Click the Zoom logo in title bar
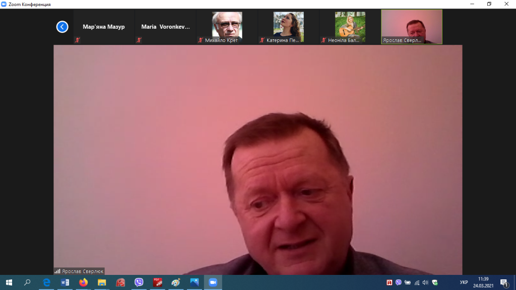516x290 pixels. 4,4
